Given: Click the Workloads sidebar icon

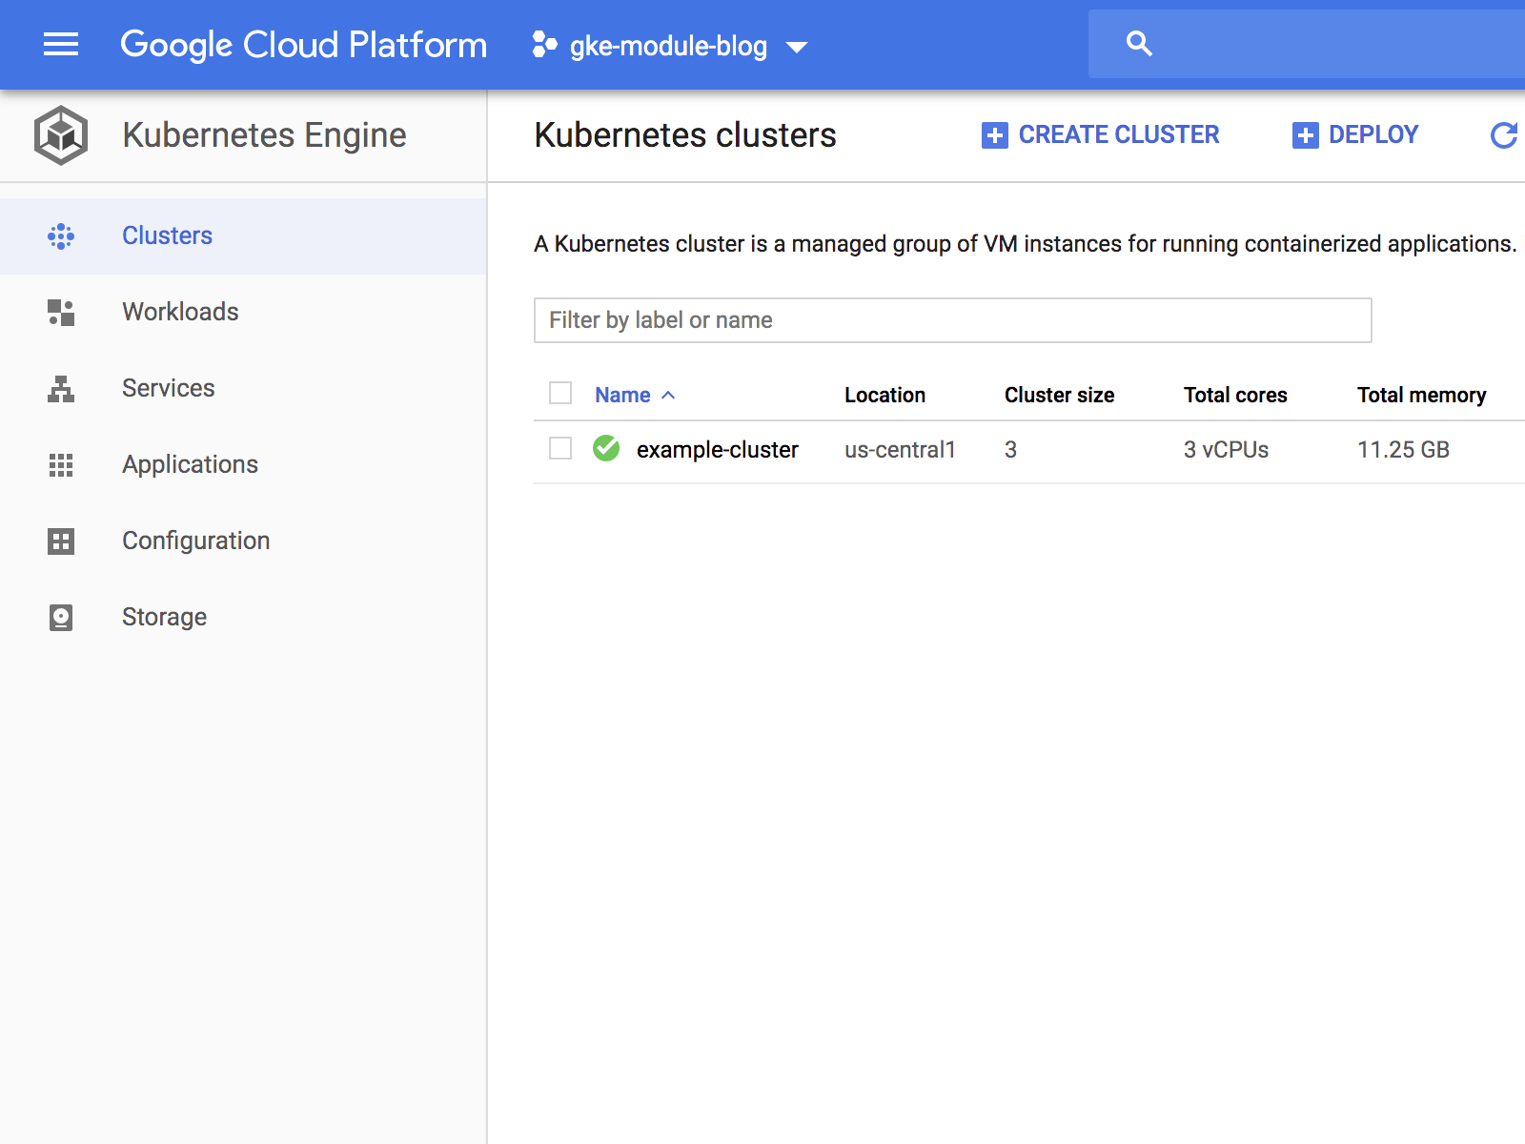Looking at the screenshot, I should (x=61, y=313).
